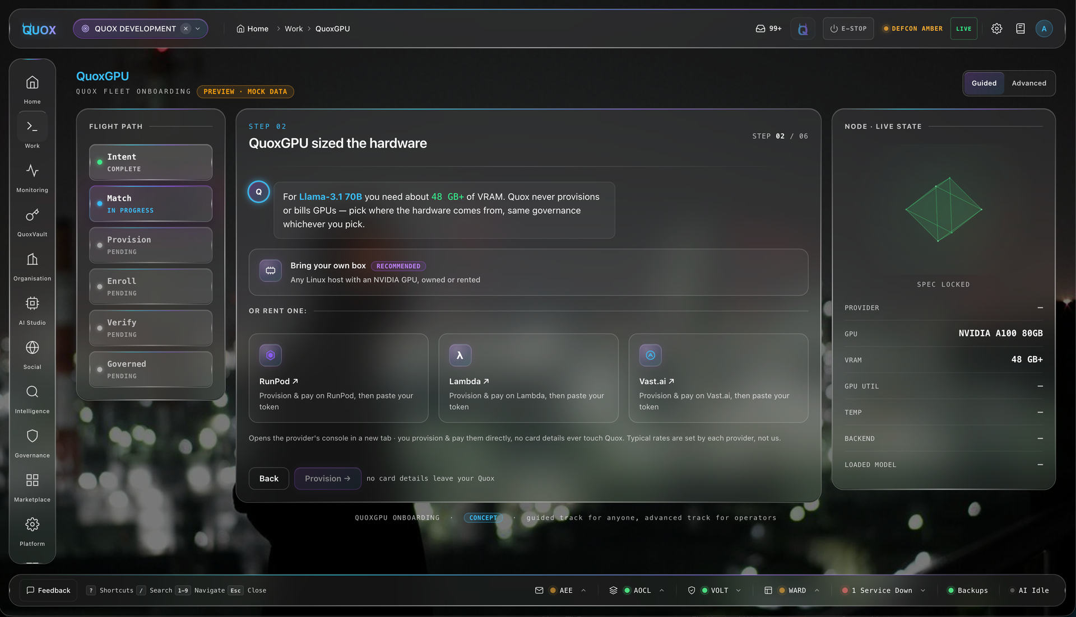The width and height of the screenshot is (1076, 617).
Task: Click the Backups status indicator
Action: [967, 590]
